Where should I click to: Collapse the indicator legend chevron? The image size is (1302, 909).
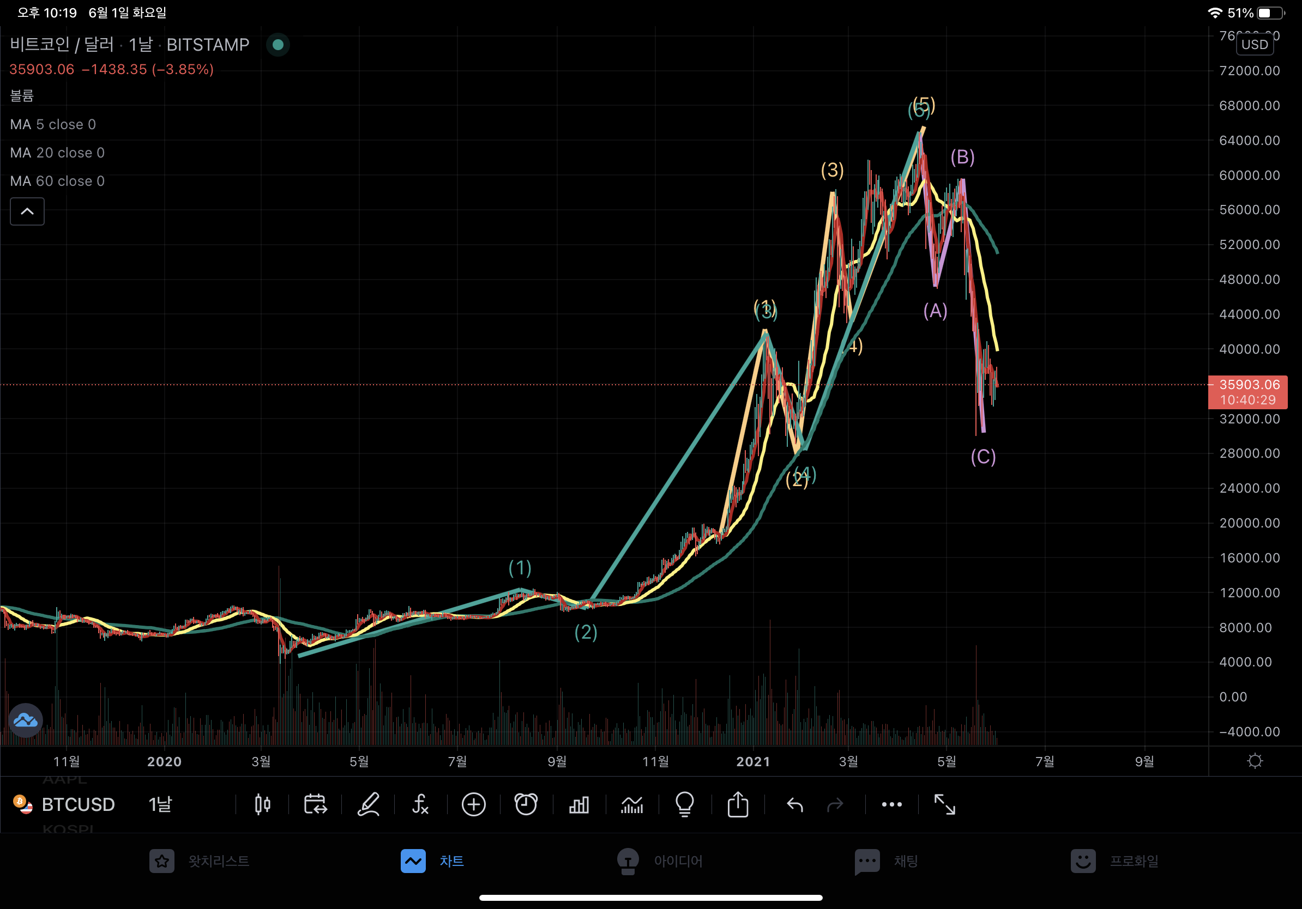click(x=27, y=211)
